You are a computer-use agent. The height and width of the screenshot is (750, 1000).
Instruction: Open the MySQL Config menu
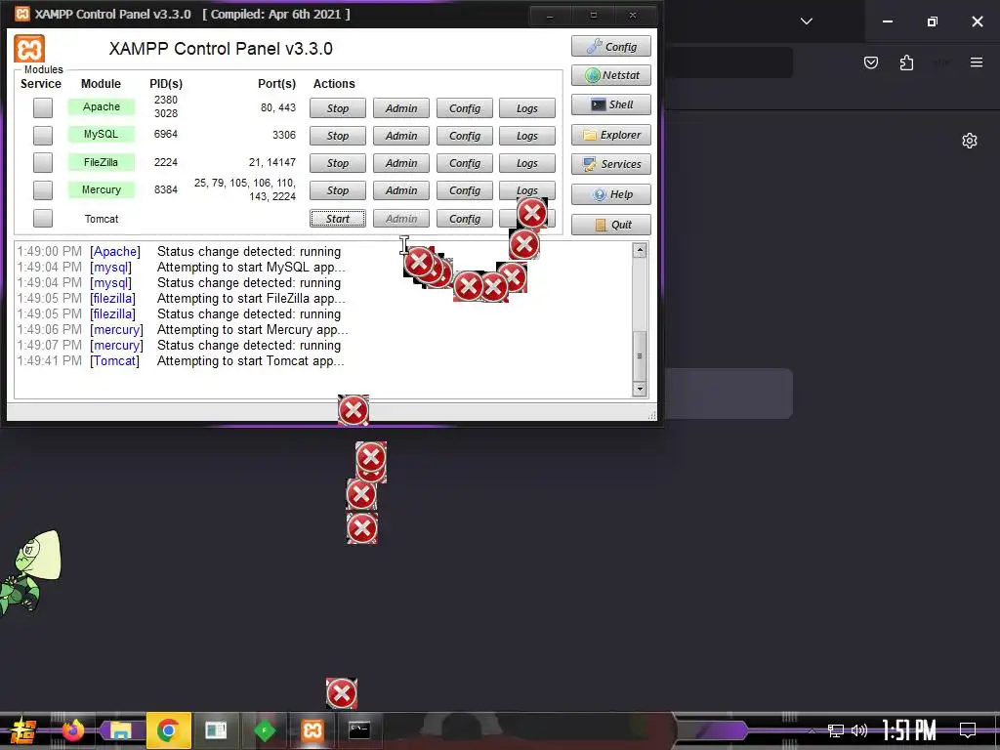464,136
